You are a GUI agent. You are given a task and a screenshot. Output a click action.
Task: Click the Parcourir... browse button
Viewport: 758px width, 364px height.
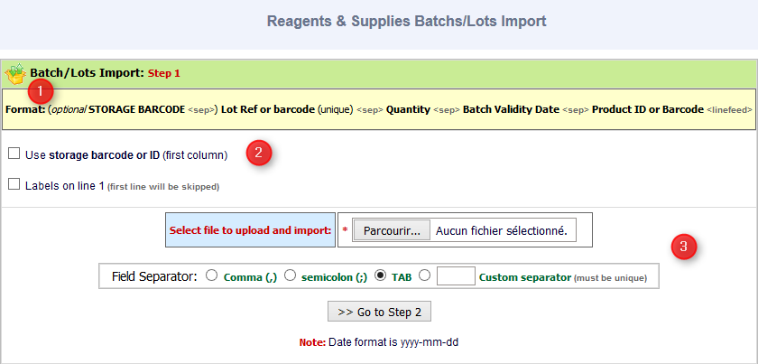coord(392,231)
